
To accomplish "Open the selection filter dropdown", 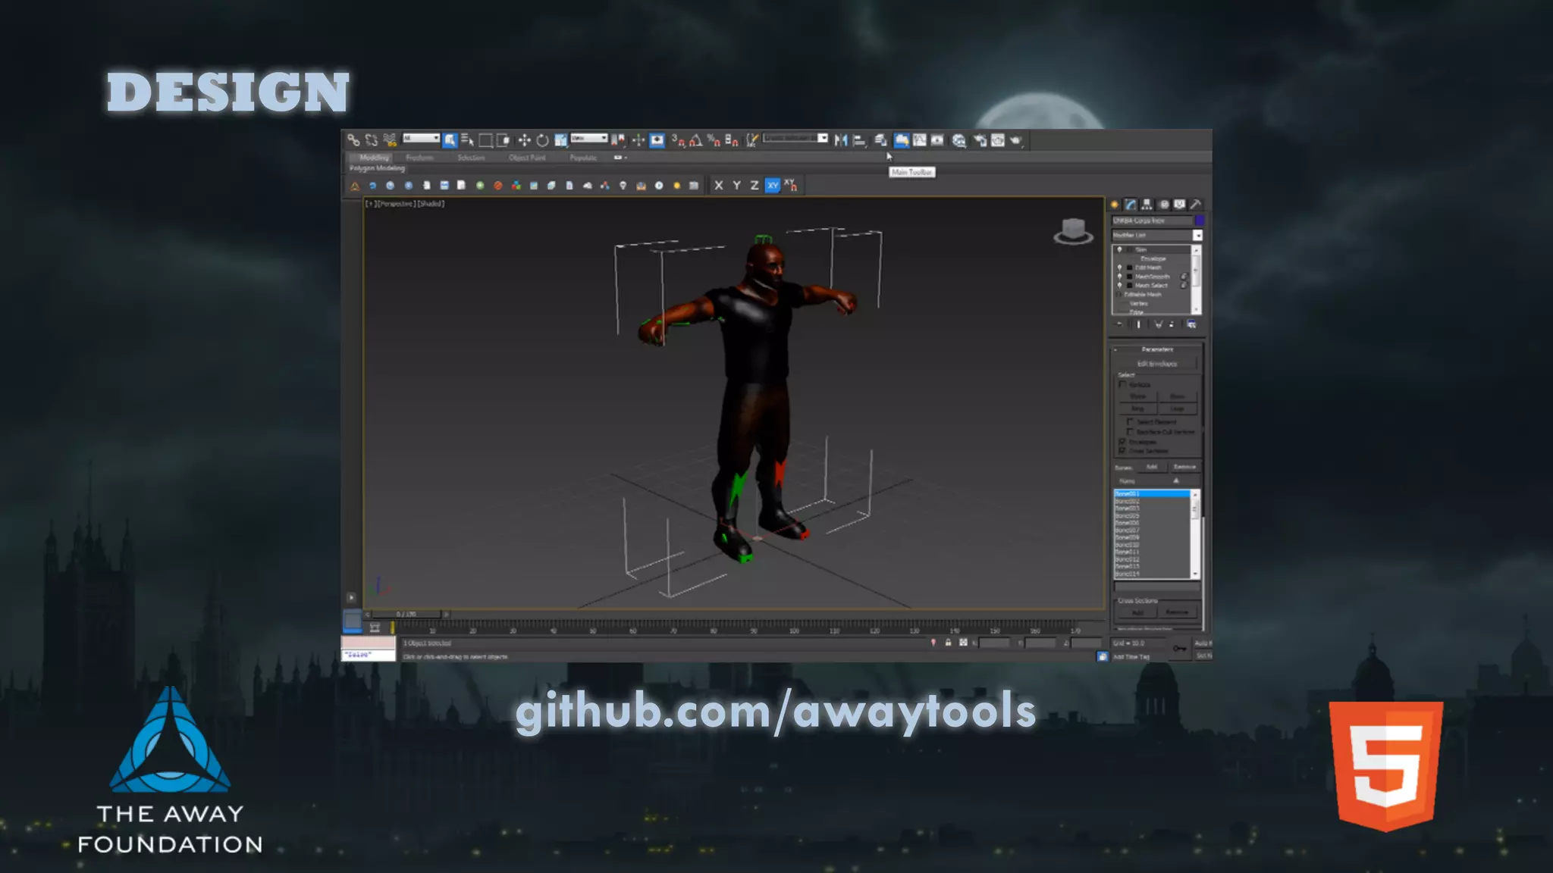I will [422, 138].
